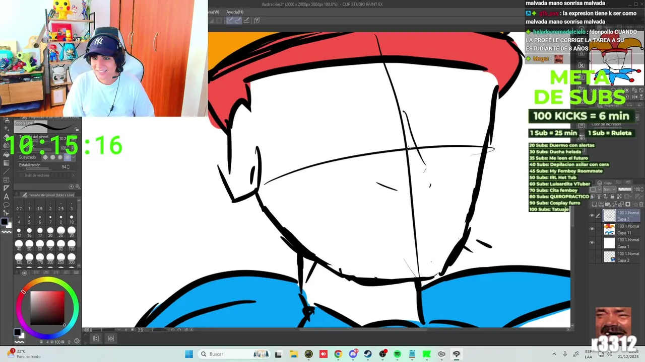Select the Eraser tool

pyautogui.click(x=7, y=137)
